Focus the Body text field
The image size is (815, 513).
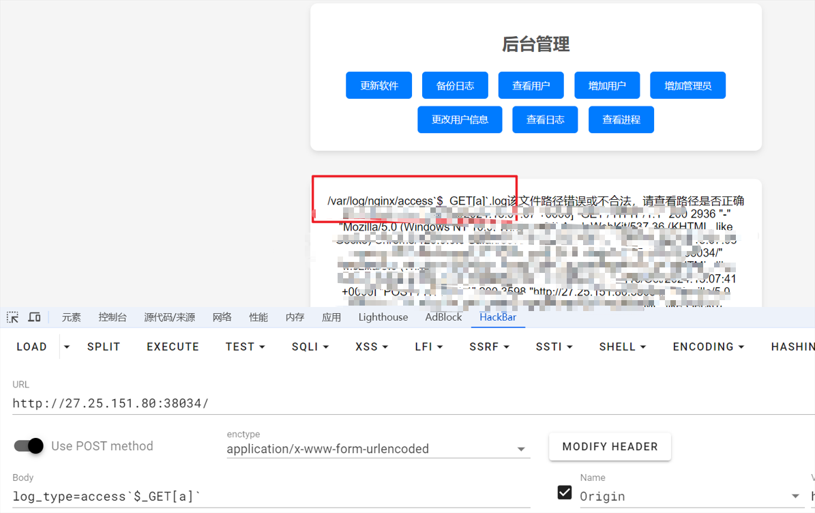click(273, 496)
